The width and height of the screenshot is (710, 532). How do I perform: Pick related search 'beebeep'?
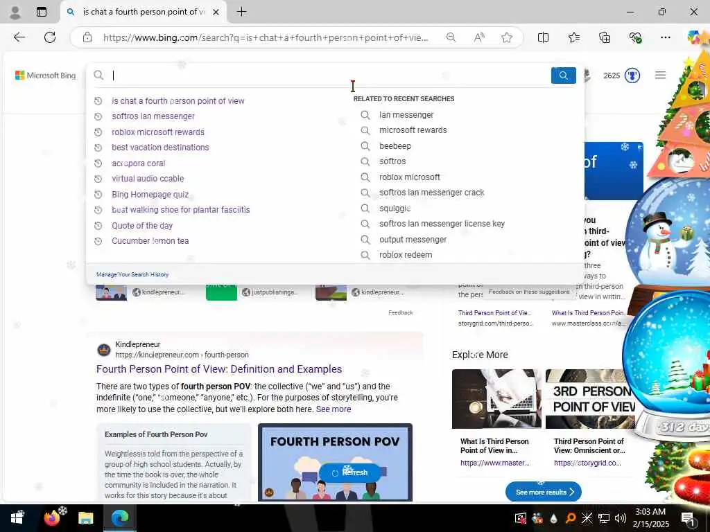pos(395,146)
